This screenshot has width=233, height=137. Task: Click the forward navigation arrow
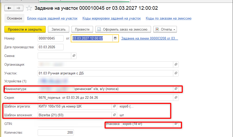tap(18, 8)
